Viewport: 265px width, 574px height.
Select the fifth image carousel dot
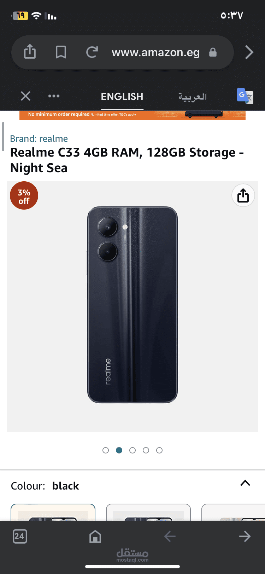coord(159,450)
